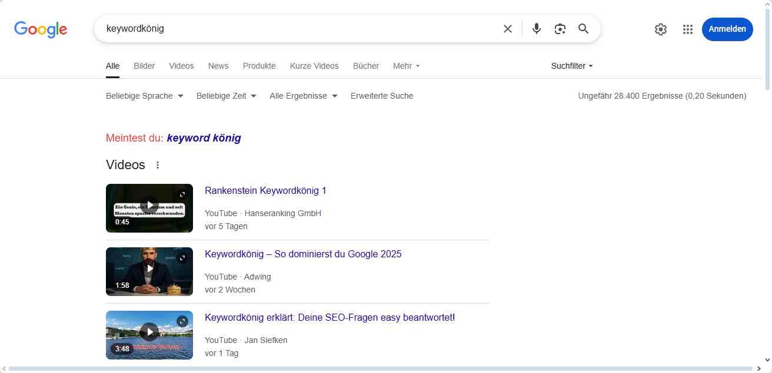This screenshot has width=772, height=373.
Task: Click the vor 5 Tagen date text
Action: pyautogui.click(x=226, y=226)
